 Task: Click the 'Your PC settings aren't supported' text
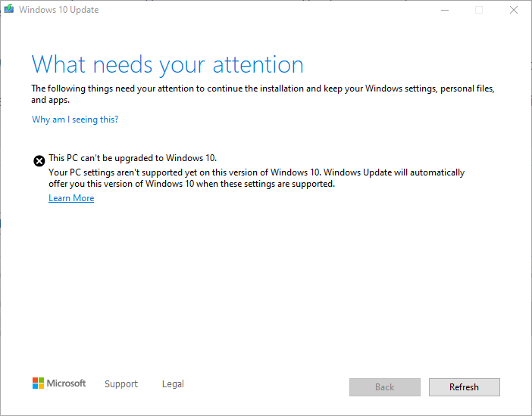(x=256, y=178)
